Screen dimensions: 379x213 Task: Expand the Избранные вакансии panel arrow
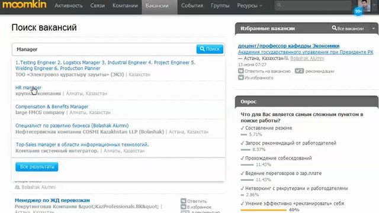point(374,28)
